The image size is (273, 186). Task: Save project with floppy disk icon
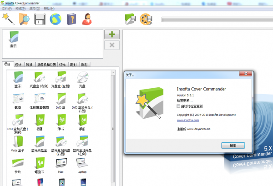pos(40,19)
